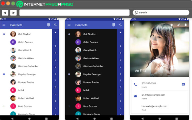Click the phone call icon beside 202-555-0186

point(135,85)
